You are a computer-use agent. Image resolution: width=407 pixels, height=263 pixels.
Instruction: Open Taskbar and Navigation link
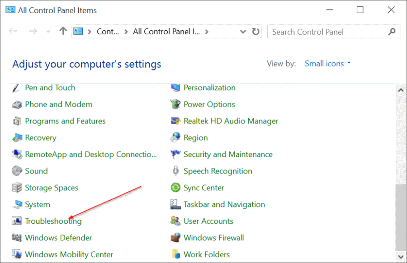coord(224,205)
